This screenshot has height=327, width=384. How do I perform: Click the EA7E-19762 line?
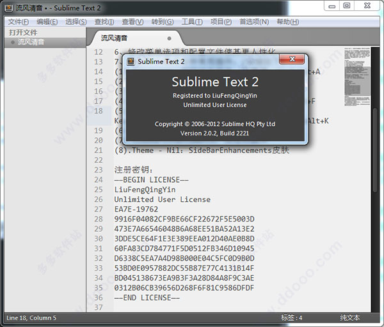click(136, 209)
